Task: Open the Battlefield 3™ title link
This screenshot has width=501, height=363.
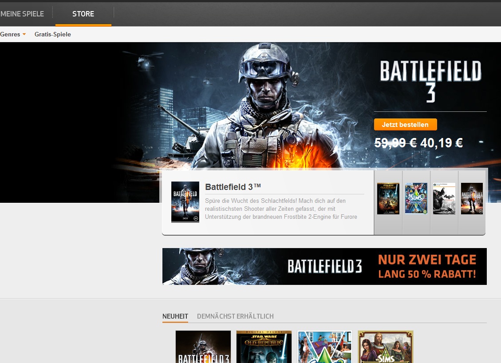Action: [x=233, y=187]
